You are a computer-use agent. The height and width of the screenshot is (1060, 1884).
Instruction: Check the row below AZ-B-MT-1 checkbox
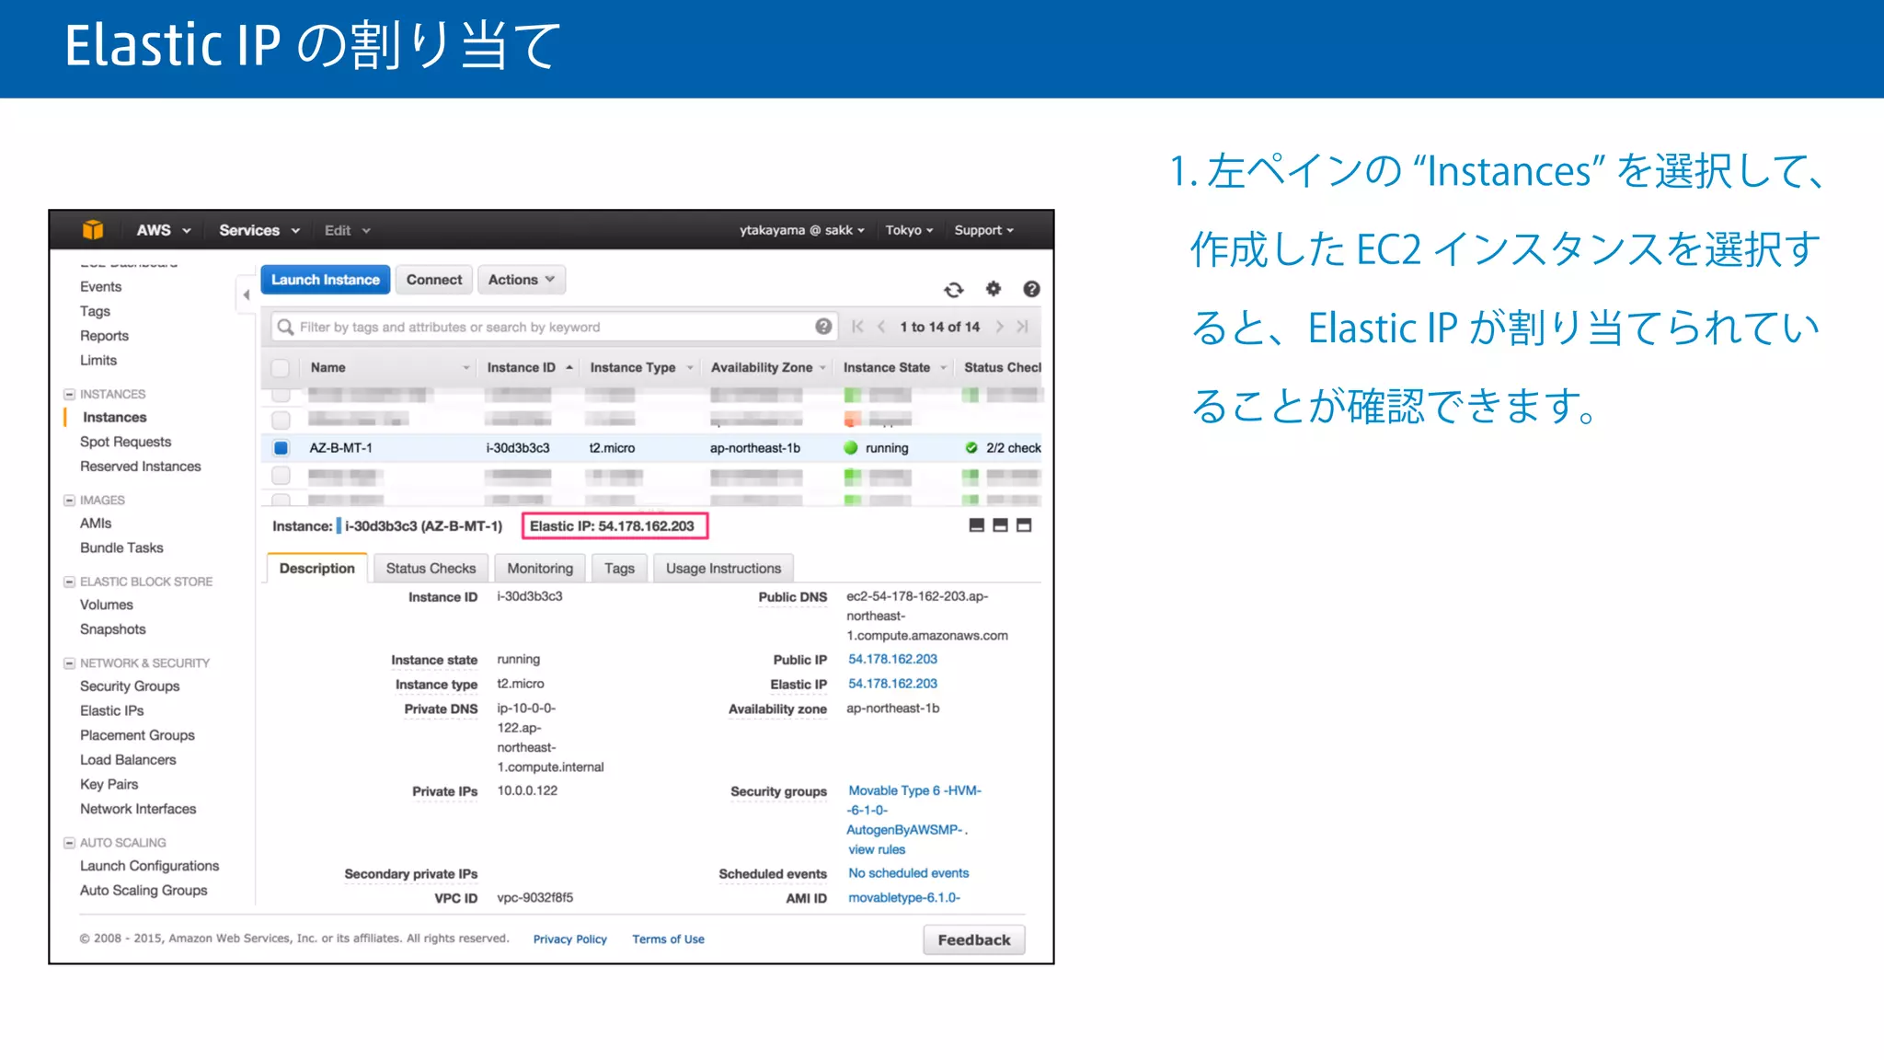tap(281, 476)
